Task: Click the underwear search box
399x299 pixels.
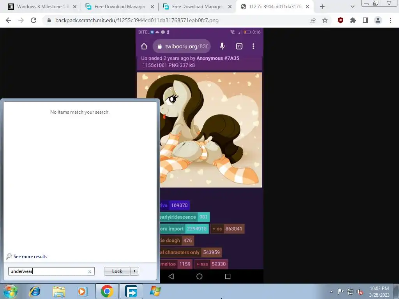Action: coord(51,271)
